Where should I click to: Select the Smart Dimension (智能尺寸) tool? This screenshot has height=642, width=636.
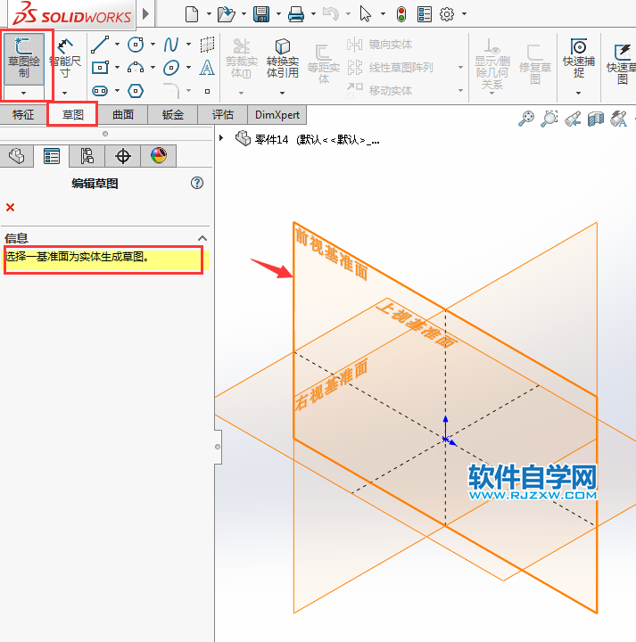[65, 58]
